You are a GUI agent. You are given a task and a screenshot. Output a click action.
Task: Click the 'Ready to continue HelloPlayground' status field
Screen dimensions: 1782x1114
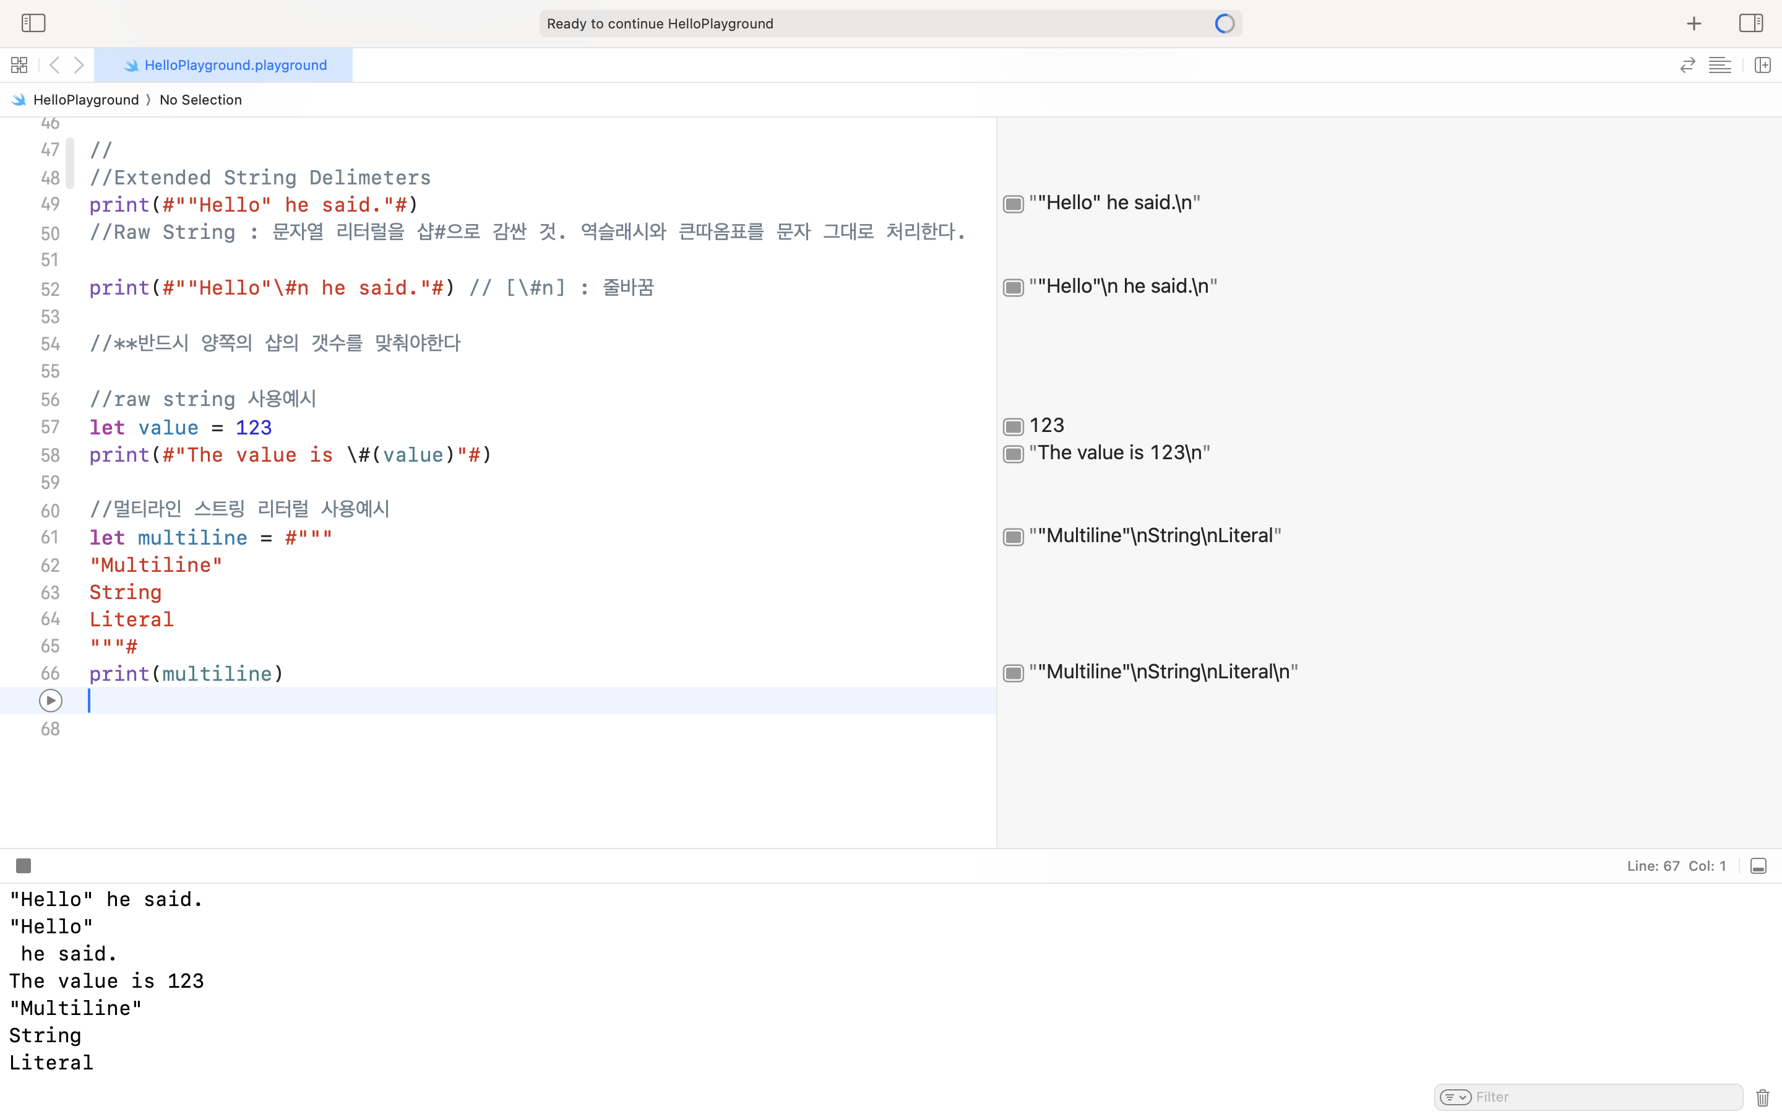click(890, 24)
